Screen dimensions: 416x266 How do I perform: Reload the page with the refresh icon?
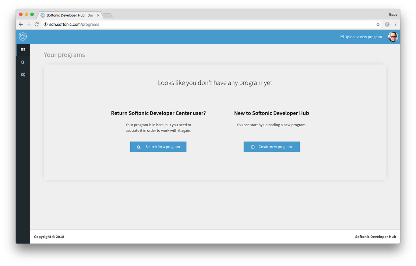[36, 24]
